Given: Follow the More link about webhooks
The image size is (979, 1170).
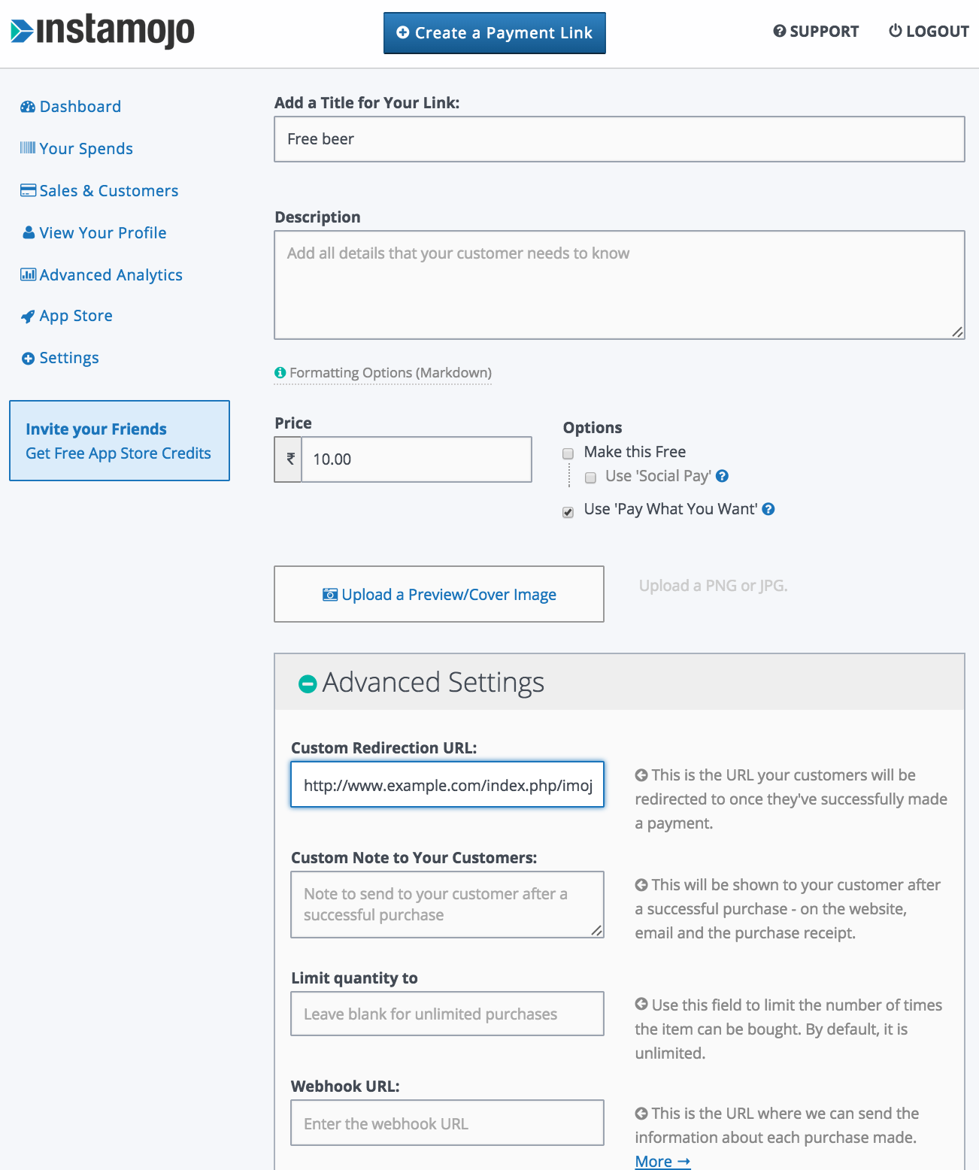Looking at the screenshot, I should click(x=662, y=1161).
